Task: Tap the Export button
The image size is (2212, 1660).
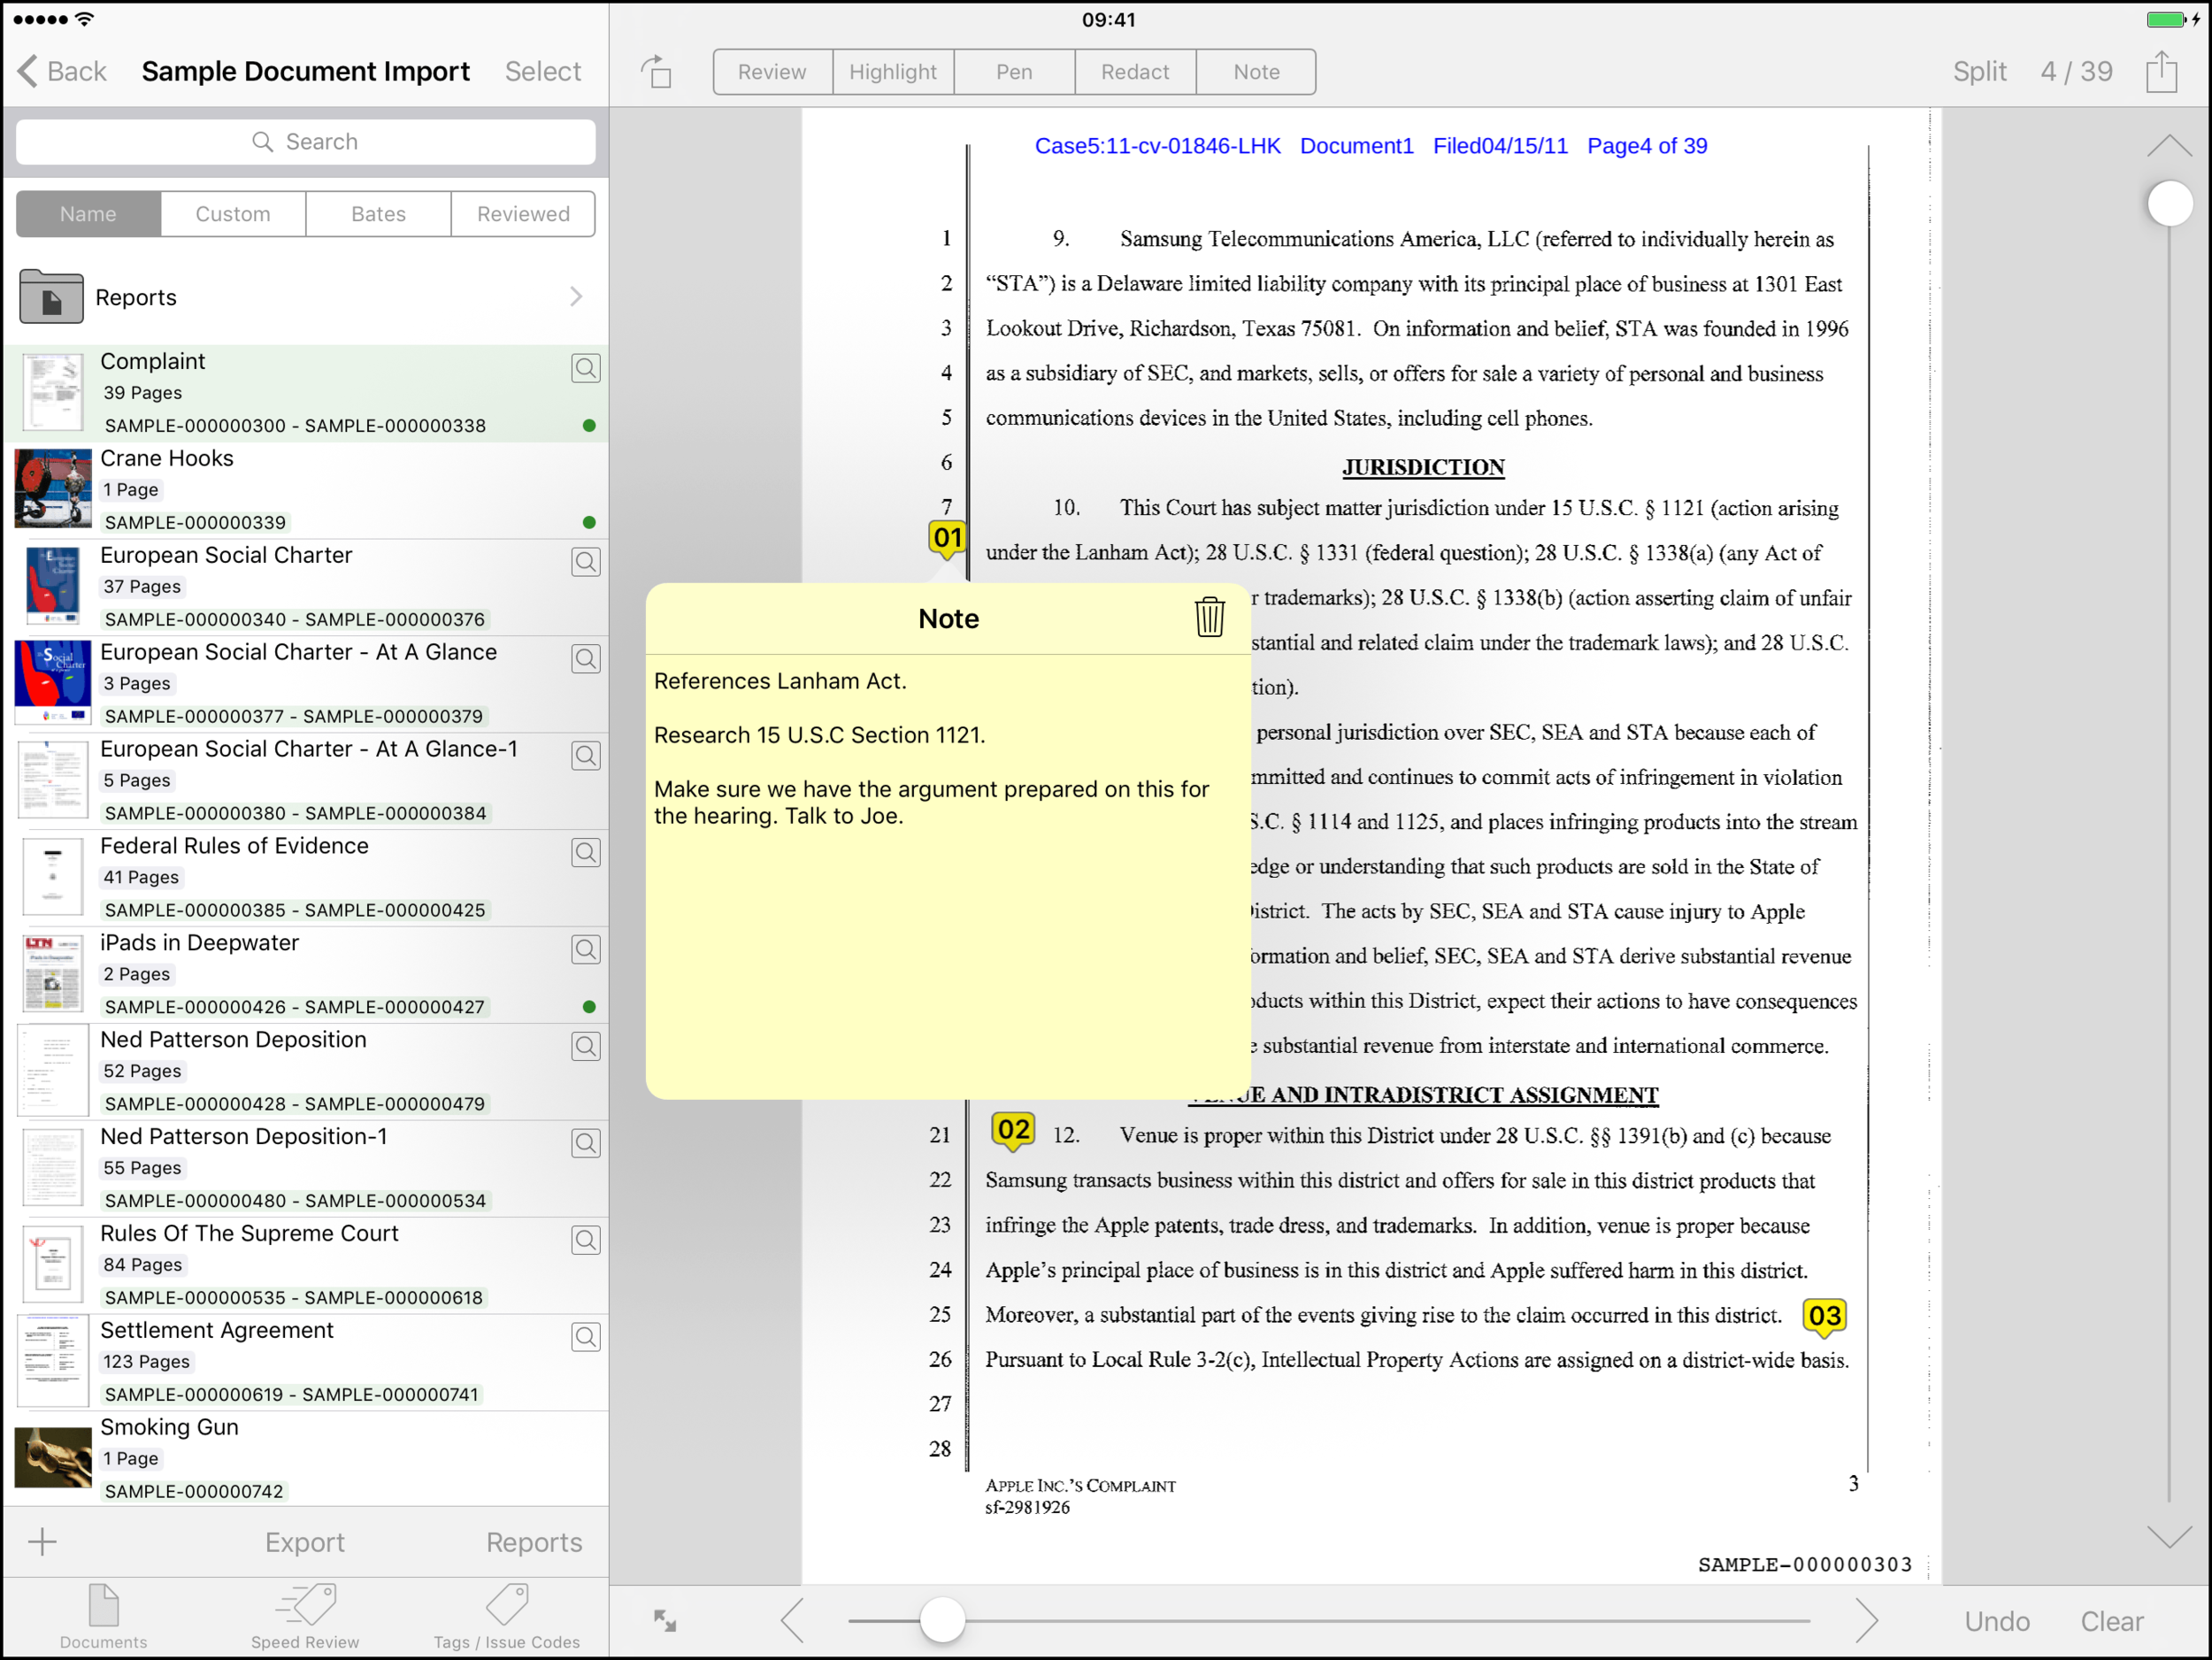Action: point(305,1542)
